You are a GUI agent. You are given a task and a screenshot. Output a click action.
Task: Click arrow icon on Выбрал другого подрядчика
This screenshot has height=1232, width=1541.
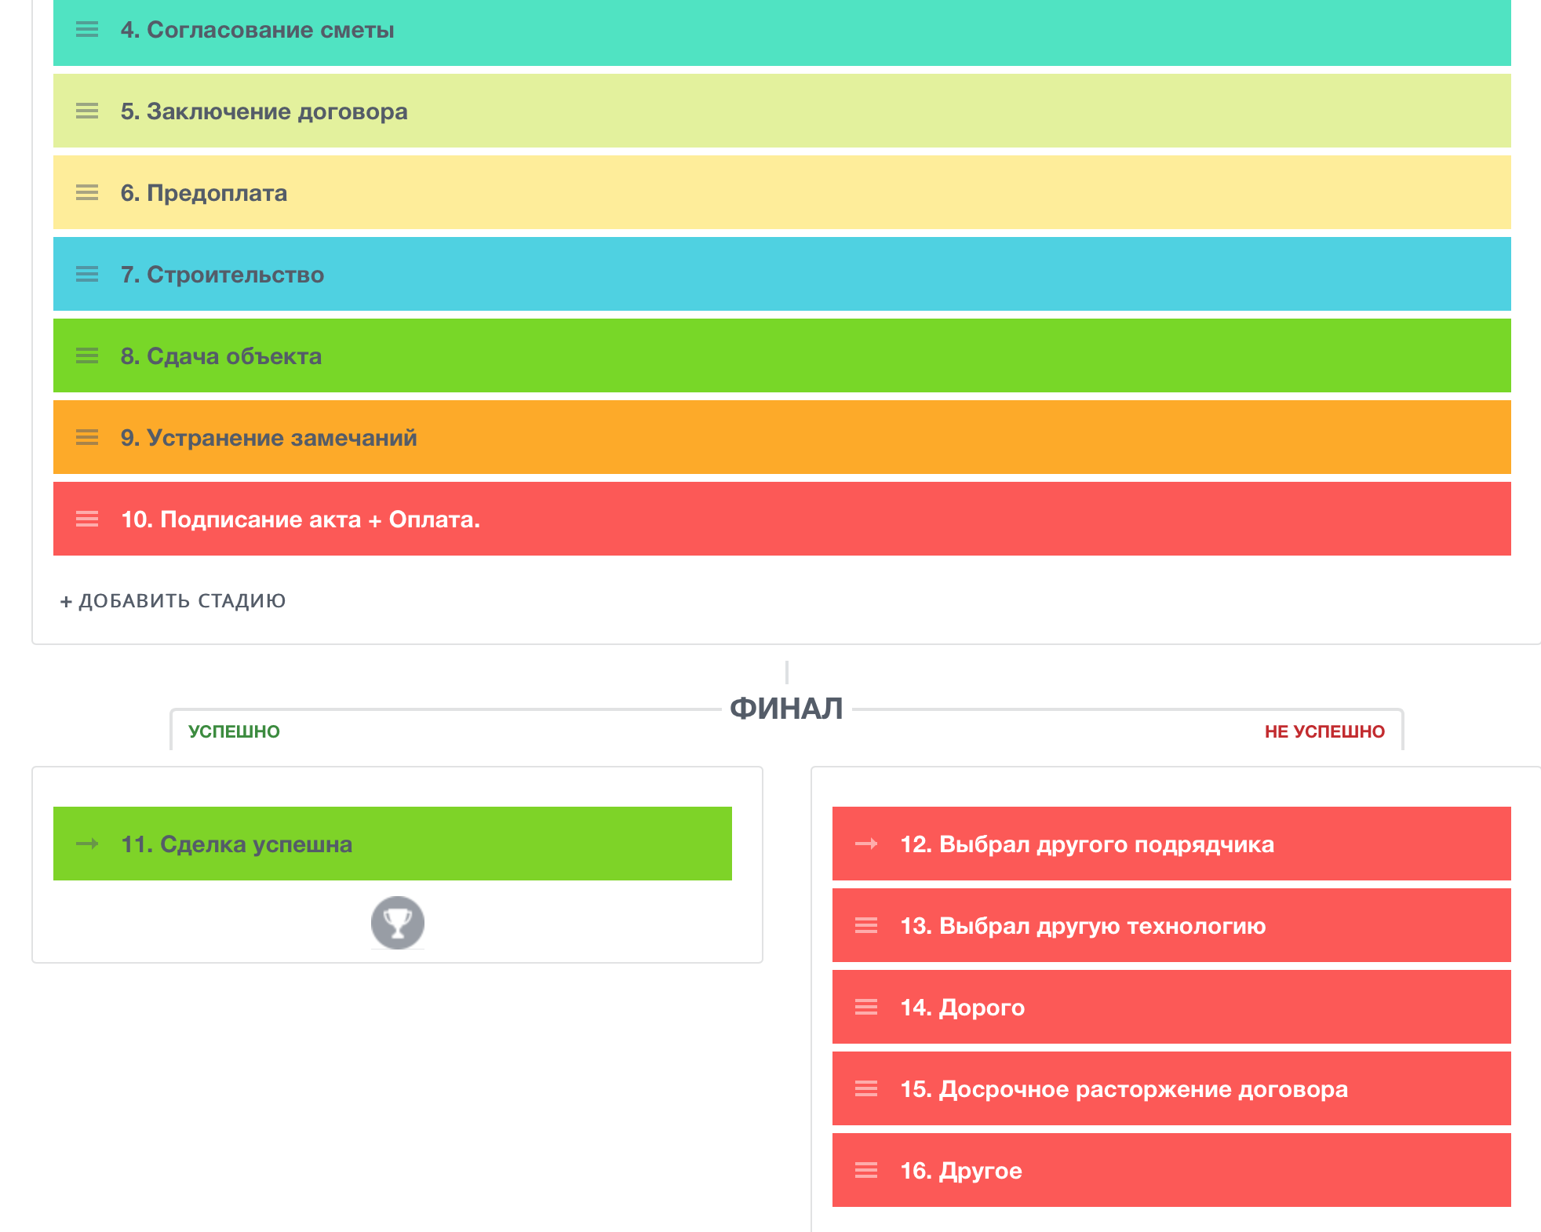(x=866, y=844)
